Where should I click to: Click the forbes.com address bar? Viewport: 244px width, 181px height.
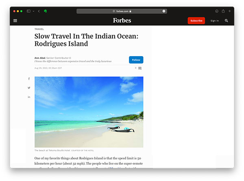[122, 11]
